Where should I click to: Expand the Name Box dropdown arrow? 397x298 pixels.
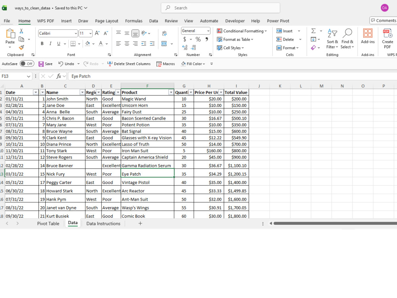(28, 76)
